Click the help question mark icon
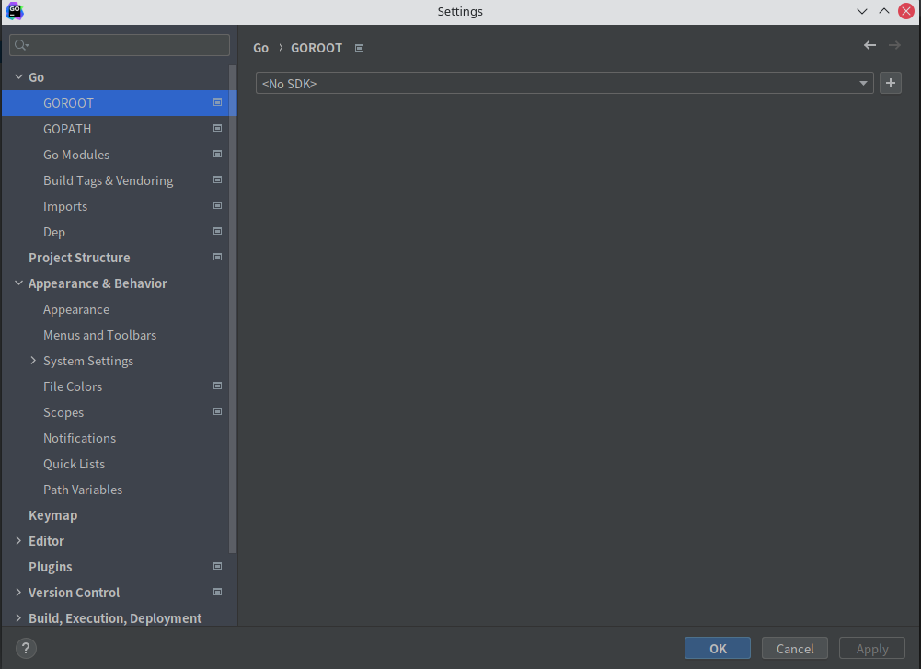This screenshot has width=921, height=669. point(25,648)
